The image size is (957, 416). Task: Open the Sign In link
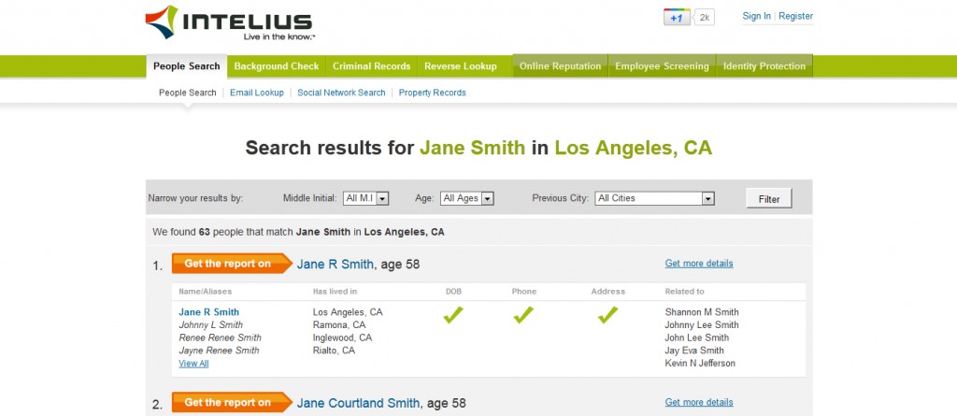click(x=756, y=16)
